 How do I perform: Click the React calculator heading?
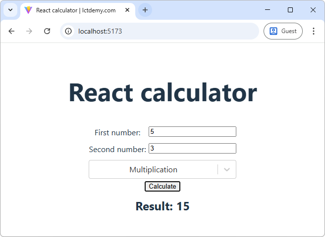[x=162, y=92]
